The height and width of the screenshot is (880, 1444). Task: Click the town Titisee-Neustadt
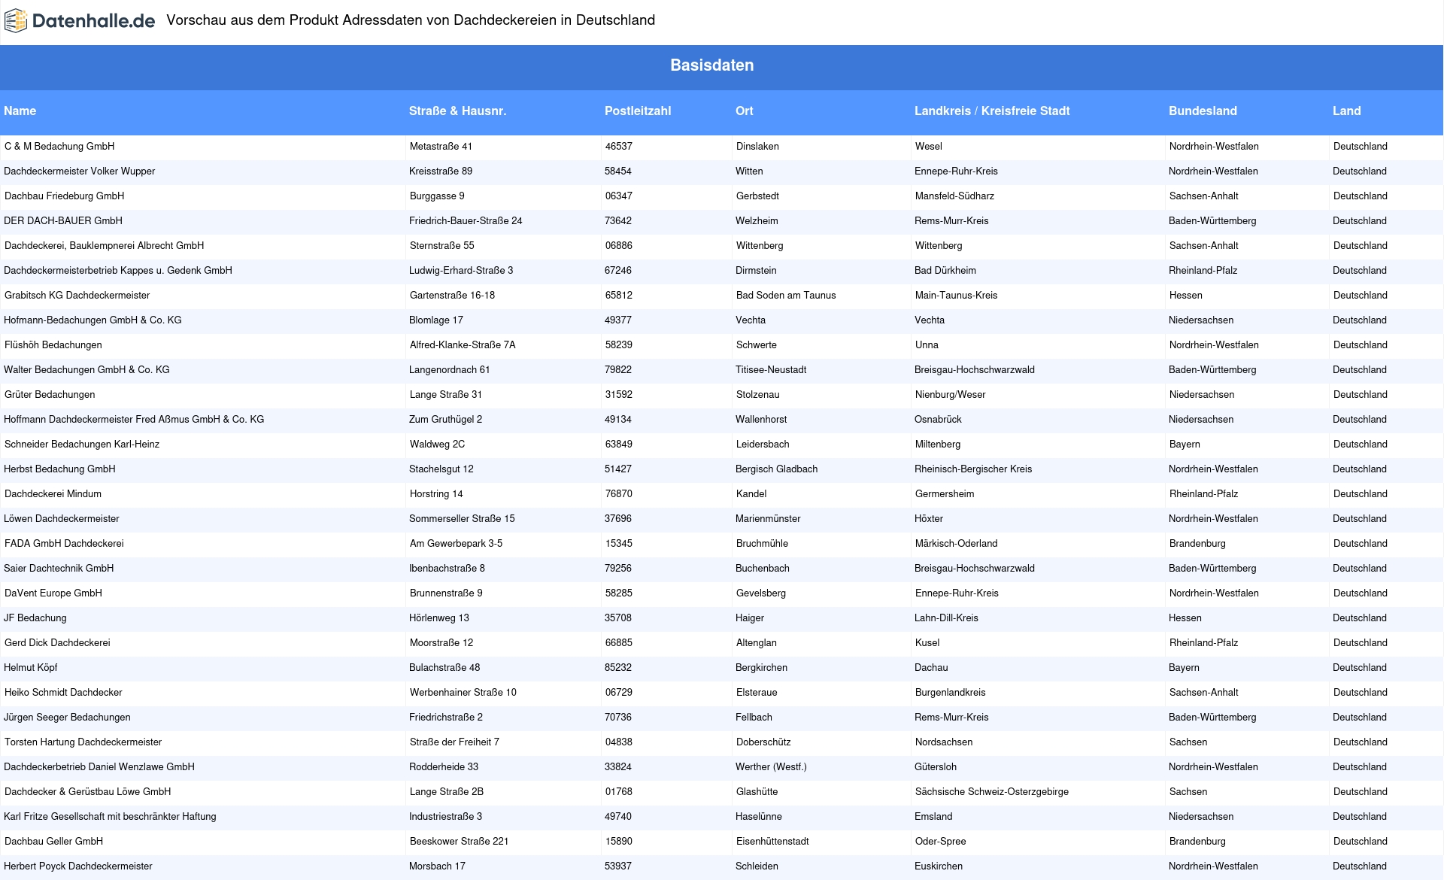pos(771,370)
